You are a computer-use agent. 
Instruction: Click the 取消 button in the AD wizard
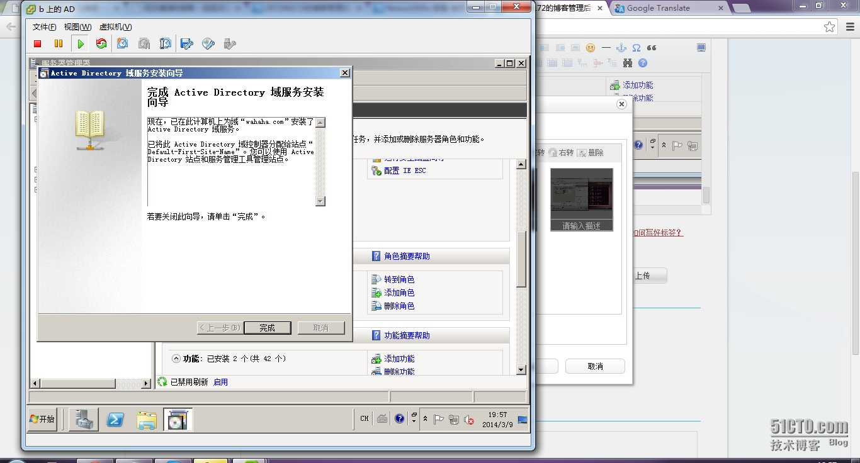click(x=321, y=328)
